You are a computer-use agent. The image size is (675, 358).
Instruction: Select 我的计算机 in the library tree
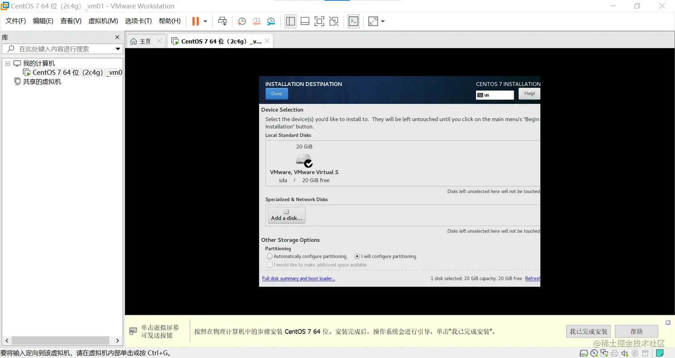[39, 63]
